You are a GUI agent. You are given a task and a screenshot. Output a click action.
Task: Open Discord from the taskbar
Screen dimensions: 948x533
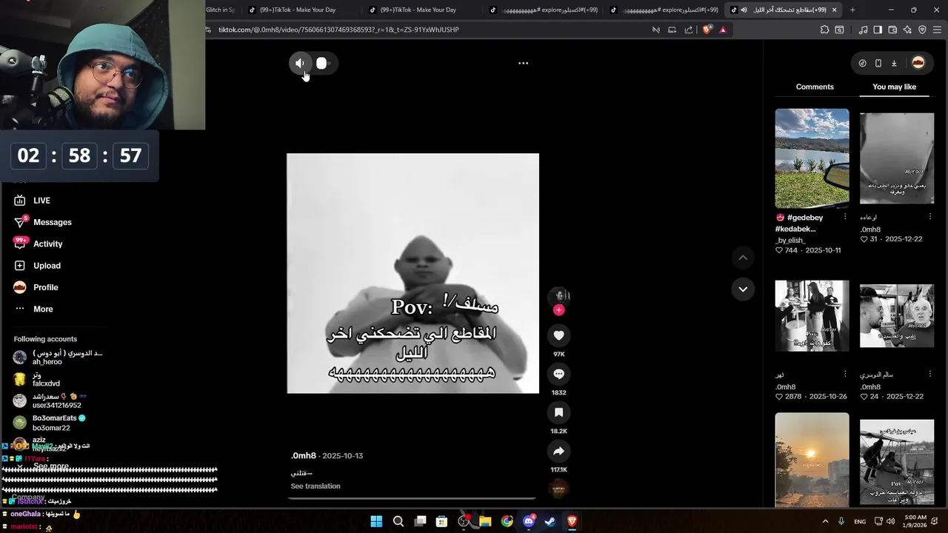pyautogui.click(x=529, y=521)
